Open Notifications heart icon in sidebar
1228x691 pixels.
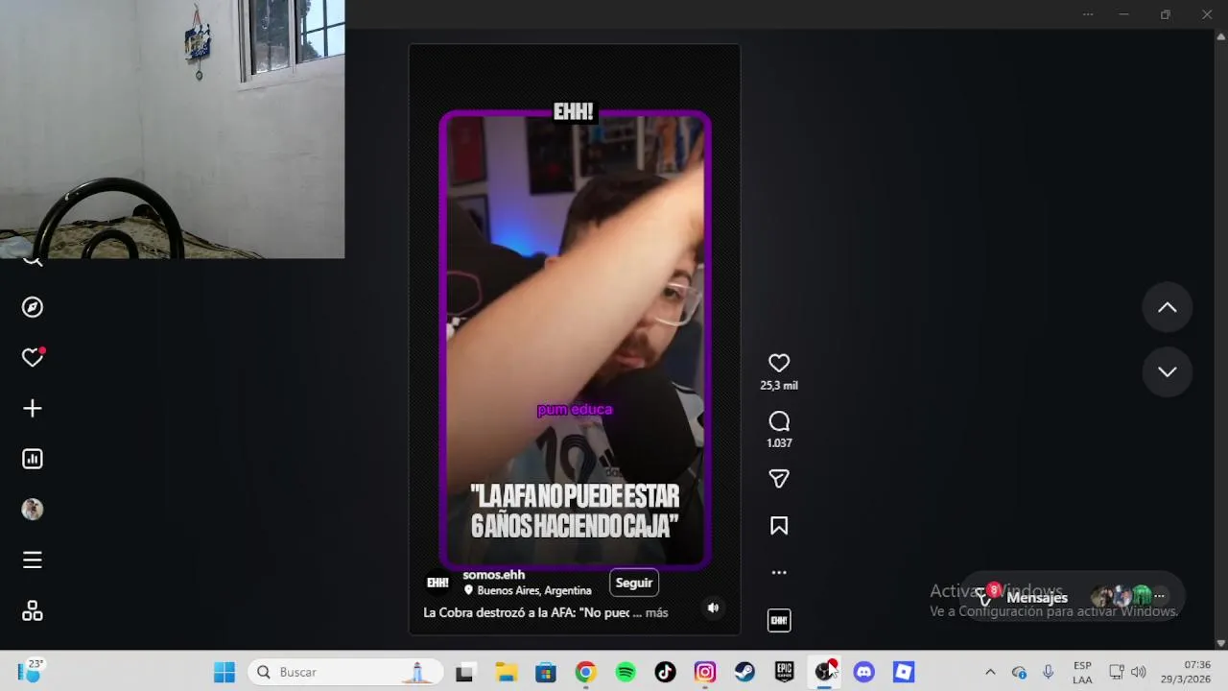[x=33, y=357]
